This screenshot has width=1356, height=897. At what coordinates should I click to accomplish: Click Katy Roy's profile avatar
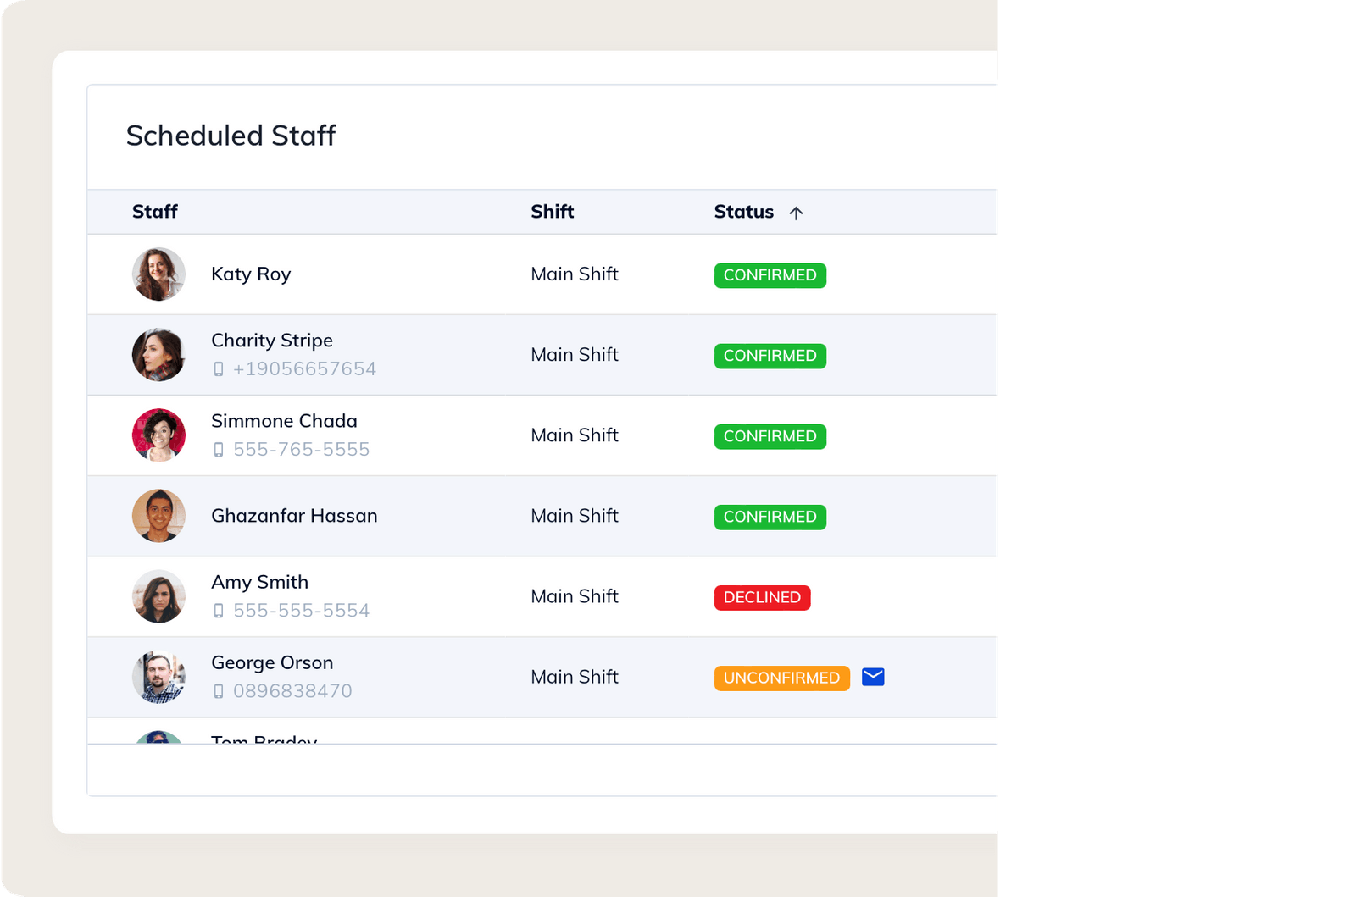coord(158,274)
